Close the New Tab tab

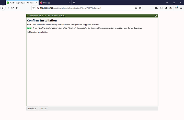click(x=69, y=3)
